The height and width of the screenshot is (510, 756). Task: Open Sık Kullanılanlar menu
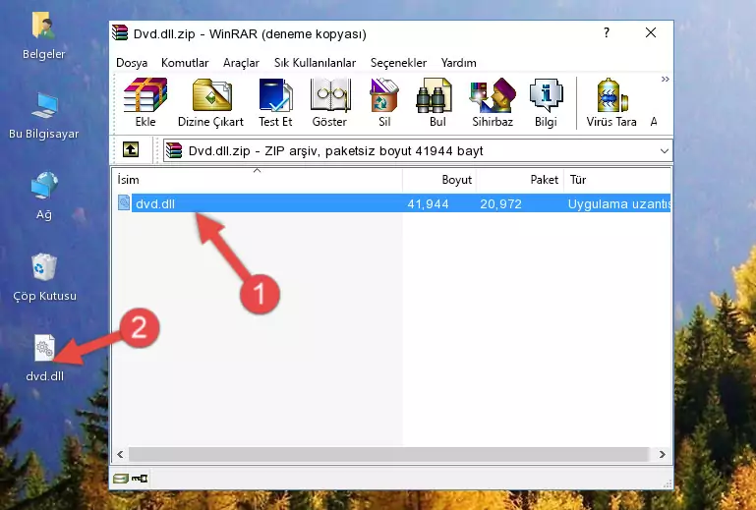pyautogui.click(x=315, y=63)
